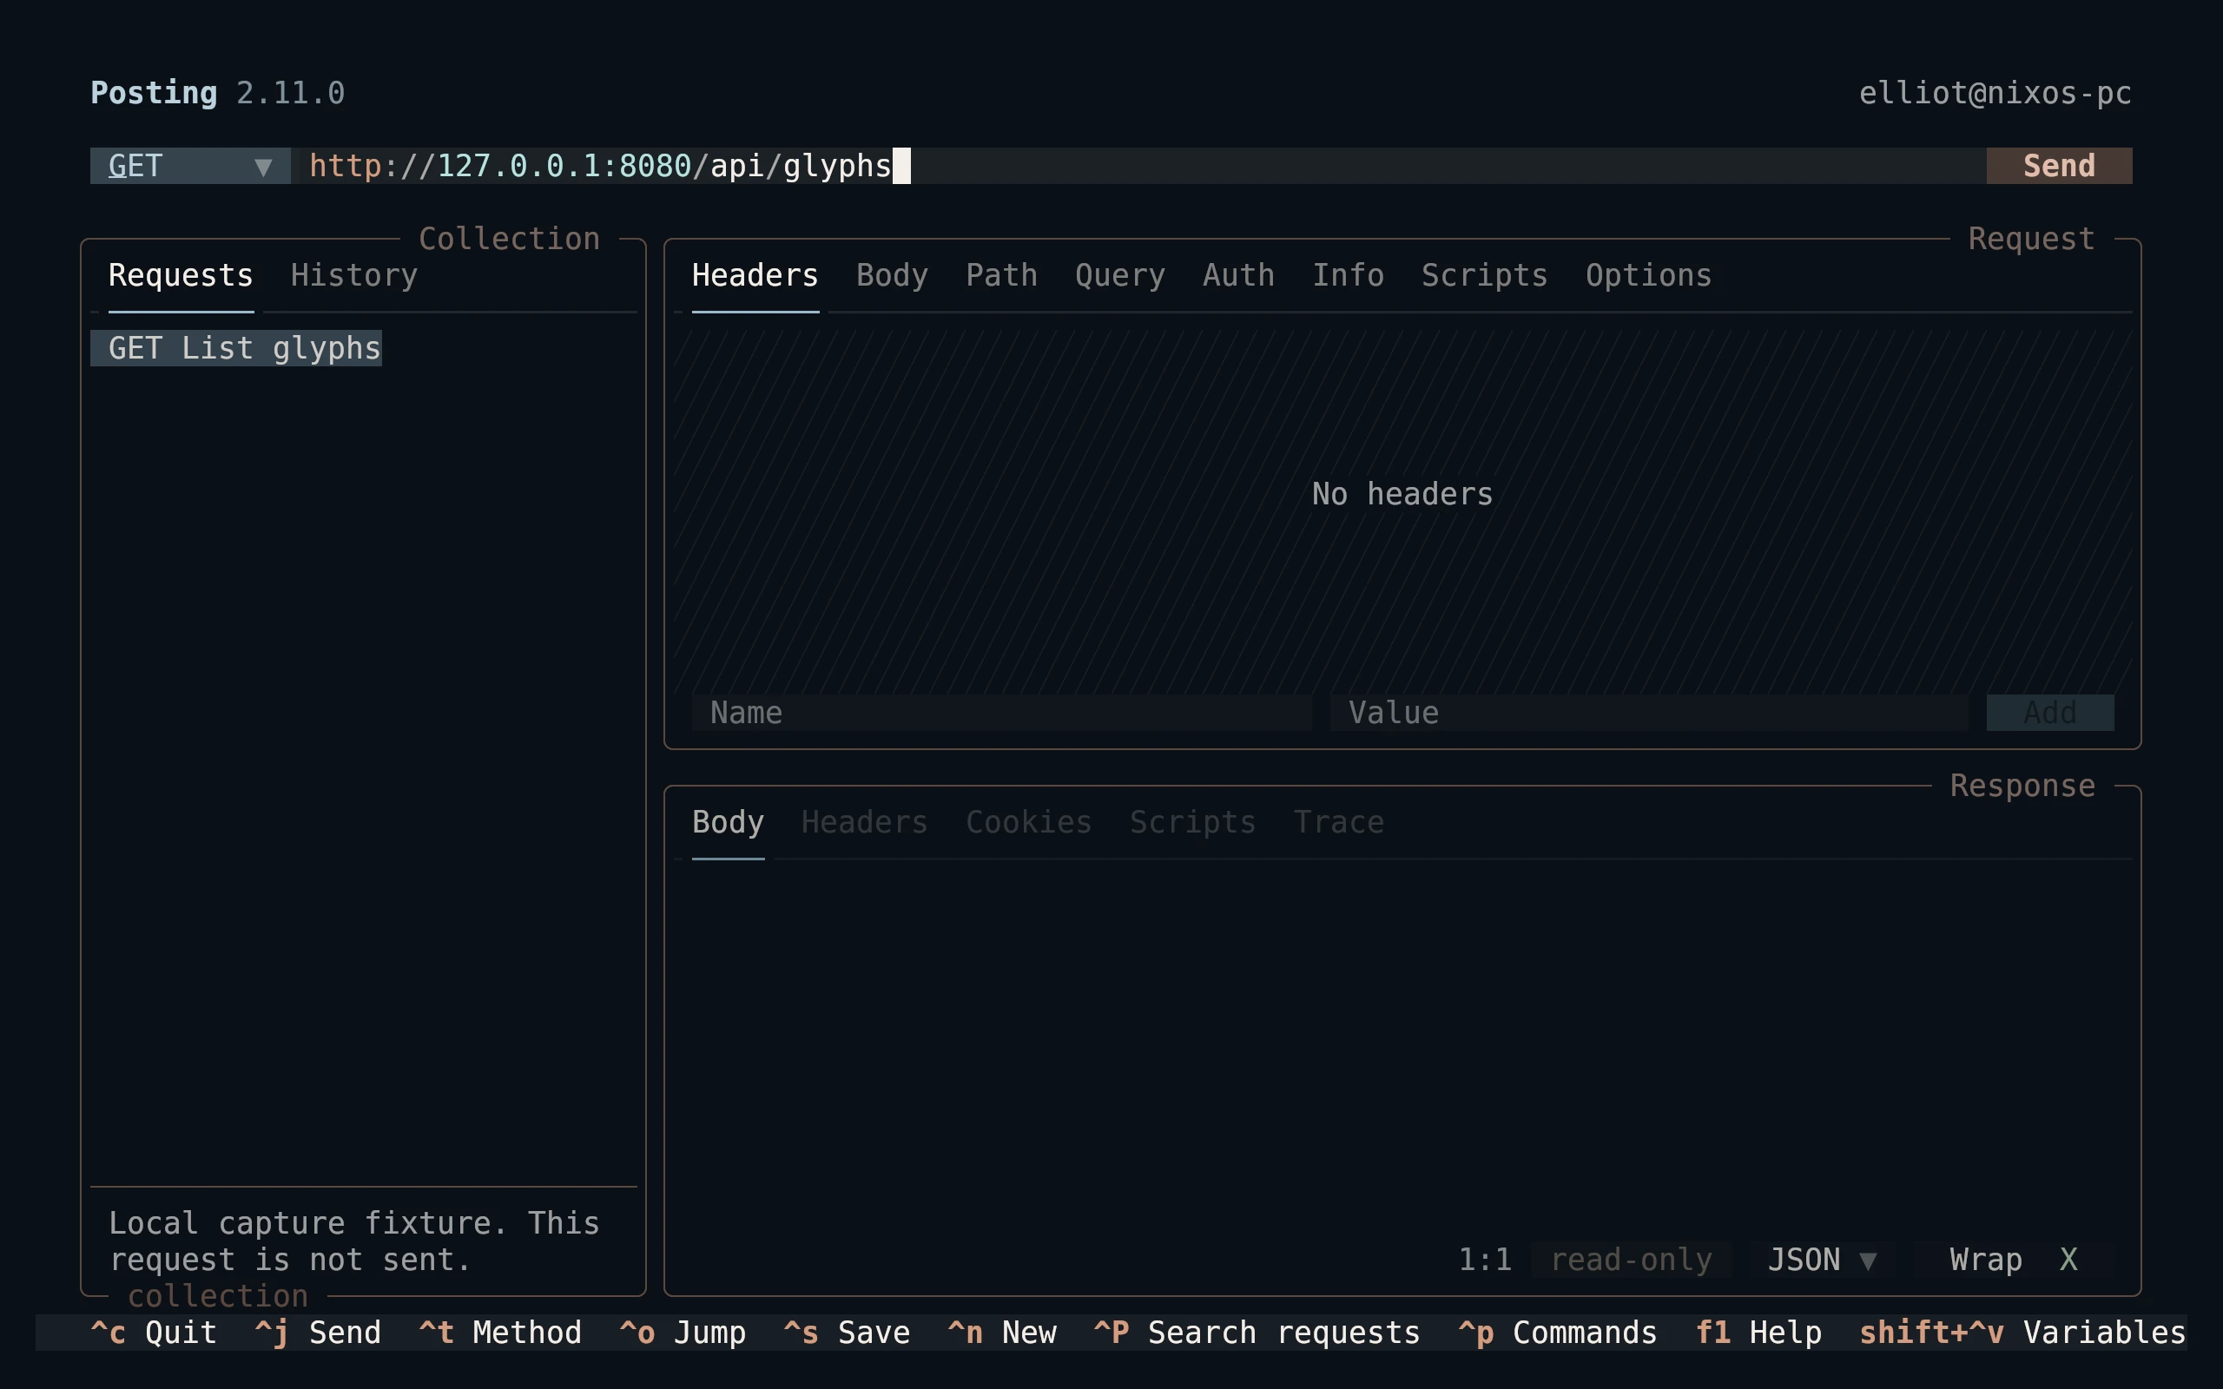
Task: Open the response Trace tab
Action: pos(1338,822)
